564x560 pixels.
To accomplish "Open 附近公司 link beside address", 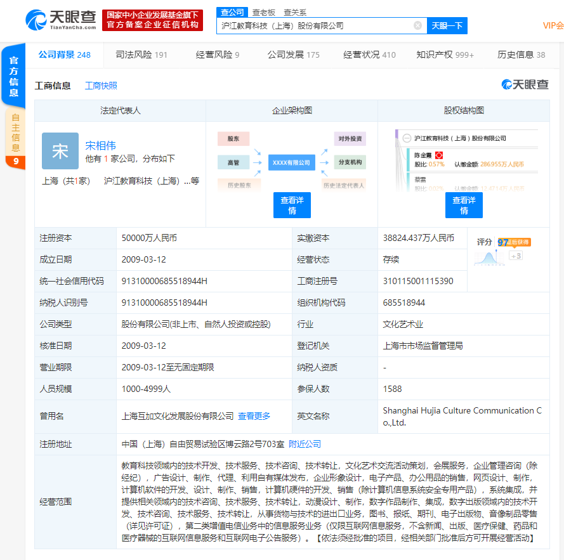I will (305, 444).
